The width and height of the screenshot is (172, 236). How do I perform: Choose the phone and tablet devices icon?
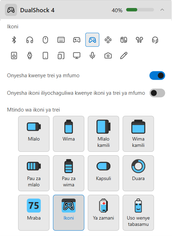point(61,56)
